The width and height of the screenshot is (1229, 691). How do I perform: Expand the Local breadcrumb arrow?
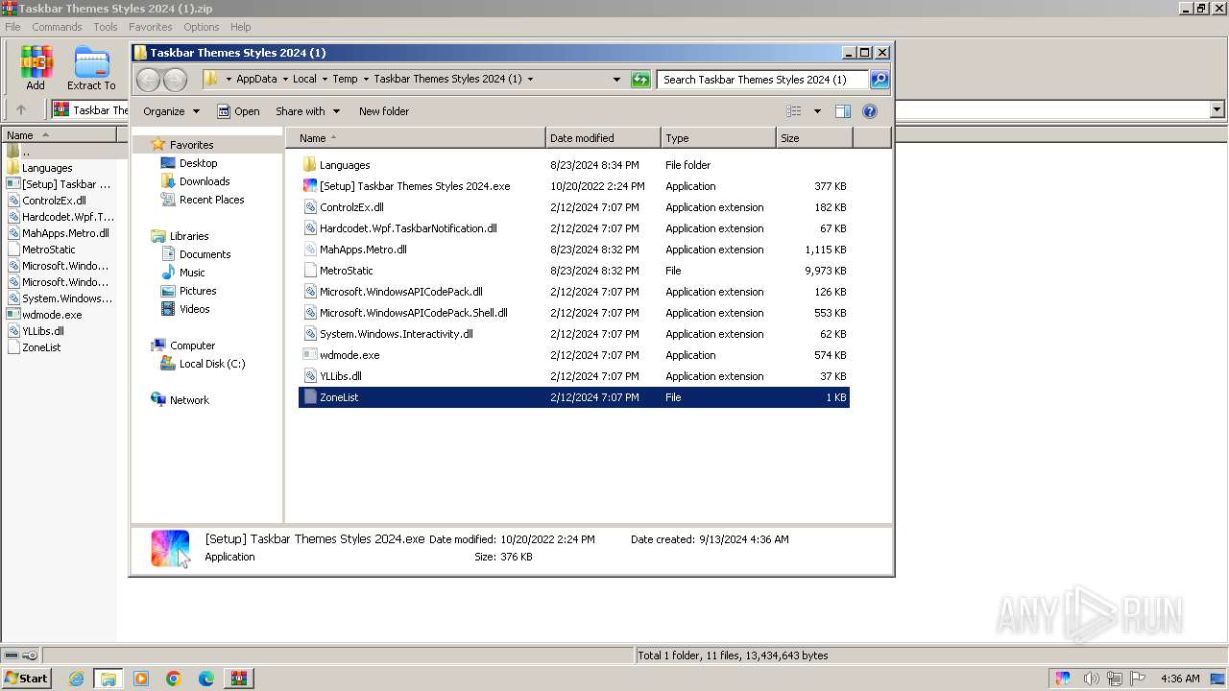pyautogui.click(x=325, y=79)
